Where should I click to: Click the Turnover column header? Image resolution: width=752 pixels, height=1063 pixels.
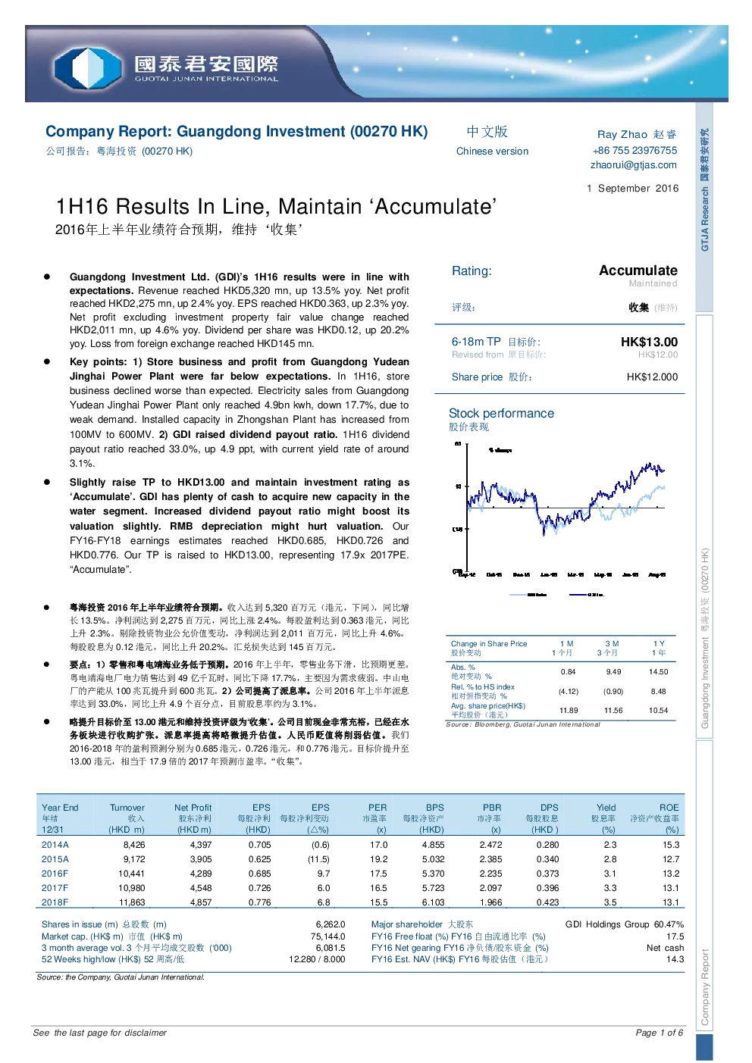pyautogui.click(x=127, y=808)
